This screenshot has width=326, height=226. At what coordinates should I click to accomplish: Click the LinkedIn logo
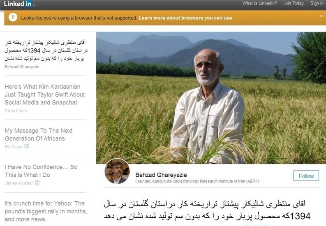coord(19,4)
